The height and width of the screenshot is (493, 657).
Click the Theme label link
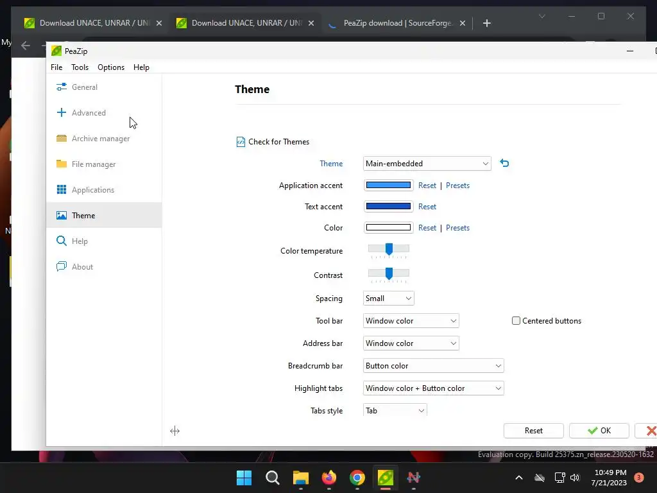pyautogui.click(x=331, y=164)
